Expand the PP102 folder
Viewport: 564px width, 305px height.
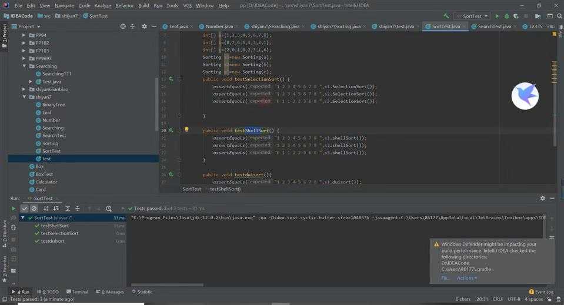point(24,43)
